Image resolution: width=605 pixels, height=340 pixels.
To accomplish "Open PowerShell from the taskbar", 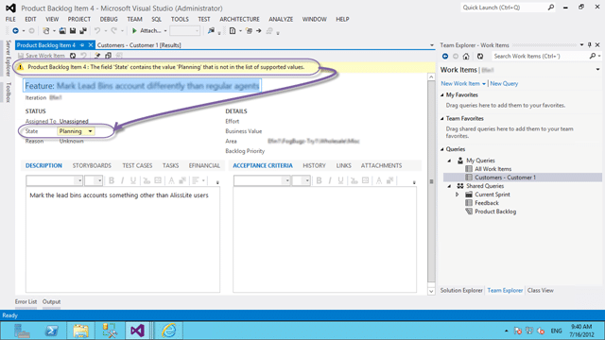I will pos(51,331).
